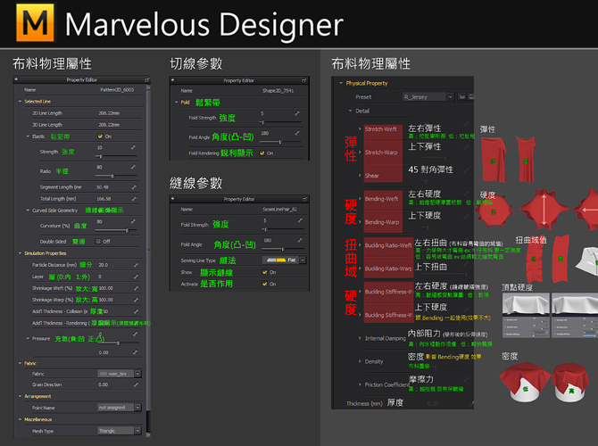
Task: Click the Particle Distance 20.0 value
Action: pyautogui.click(x=103, y=265)
